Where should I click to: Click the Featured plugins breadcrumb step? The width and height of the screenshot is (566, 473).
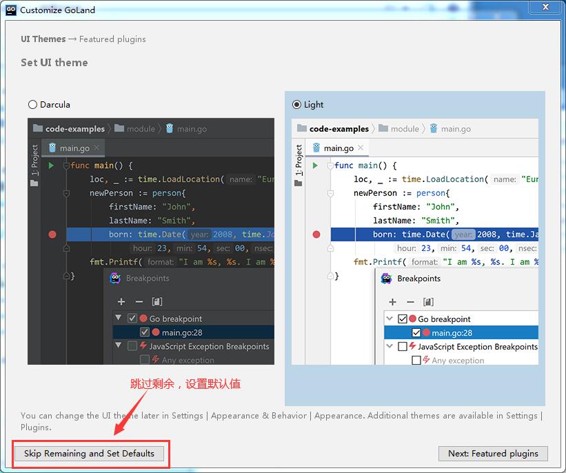point(112,39)
